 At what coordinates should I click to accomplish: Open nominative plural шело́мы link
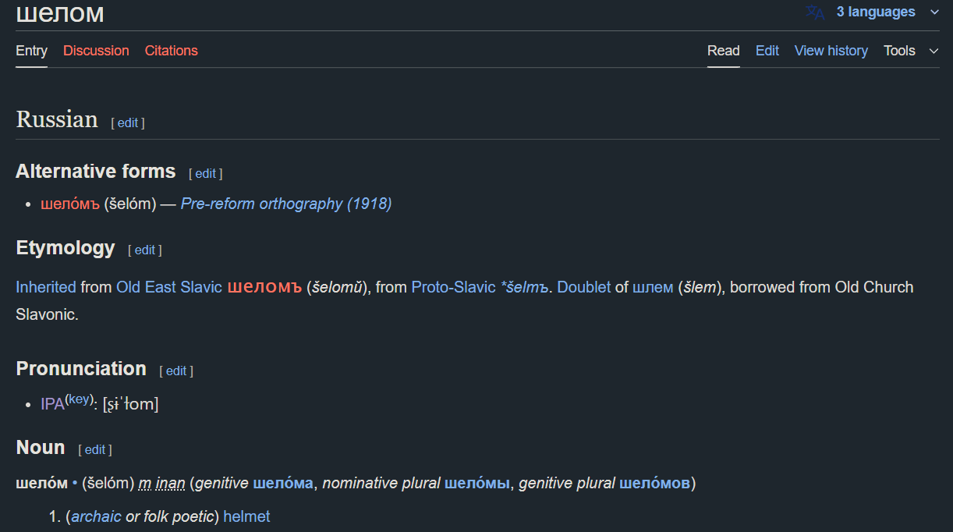click(477, 484)
